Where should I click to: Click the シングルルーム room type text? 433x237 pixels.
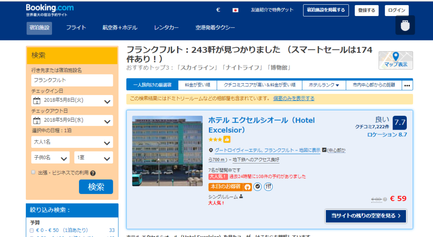click(x=223, y=197)
